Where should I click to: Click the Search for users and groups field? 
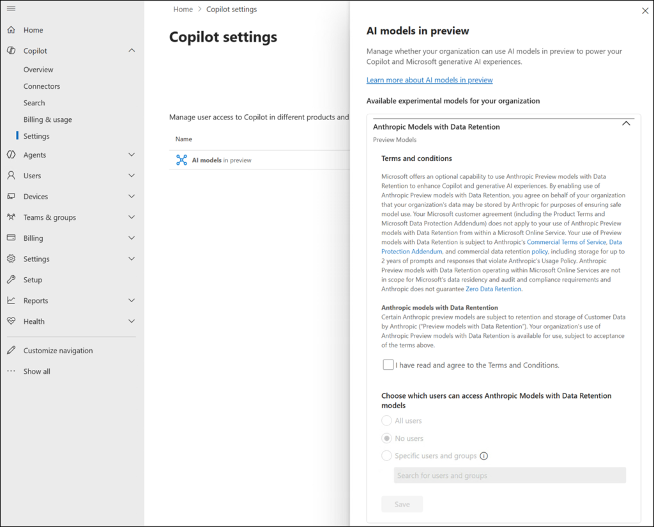510,475
